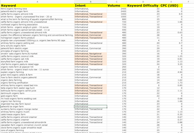Select cell 'cons of organic farming'
This screenshot has width=194, height=133.
click(37, 130)
